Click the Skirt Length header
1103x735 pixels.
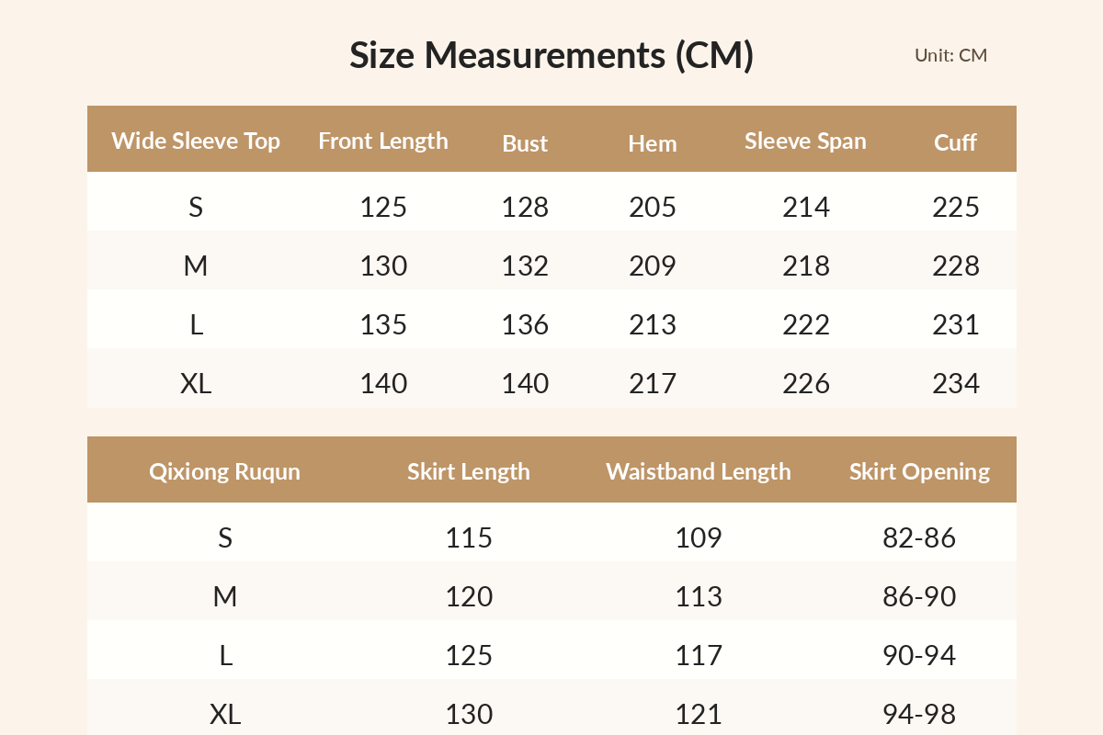pos(469,471)
